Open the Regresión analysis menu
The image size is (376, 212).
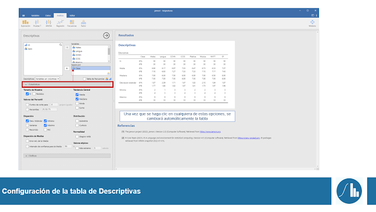(60, 24)
